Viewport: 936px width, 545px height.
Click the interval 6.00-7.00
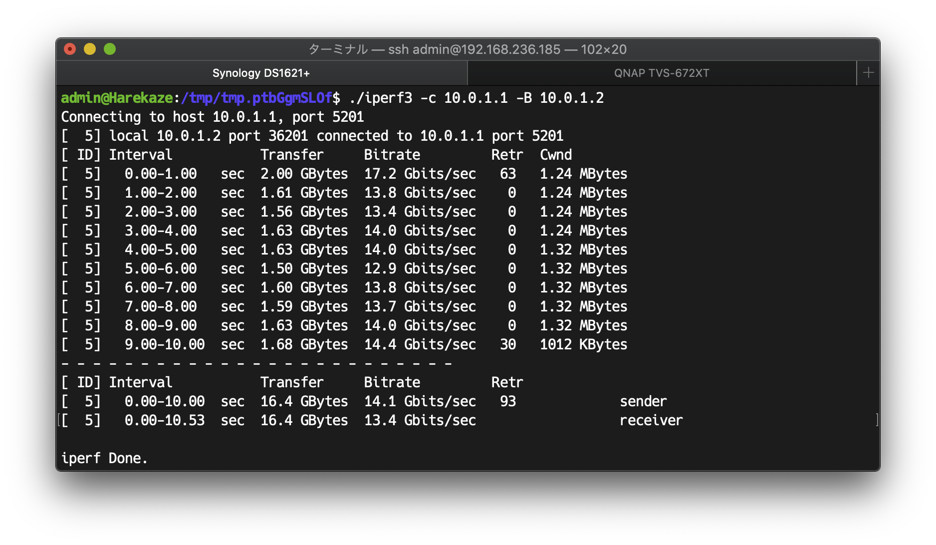pyautogui.click(x=161, y=287)
